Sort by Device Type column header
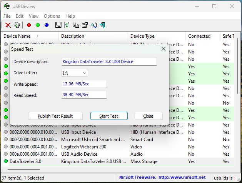 coord(157,36)
